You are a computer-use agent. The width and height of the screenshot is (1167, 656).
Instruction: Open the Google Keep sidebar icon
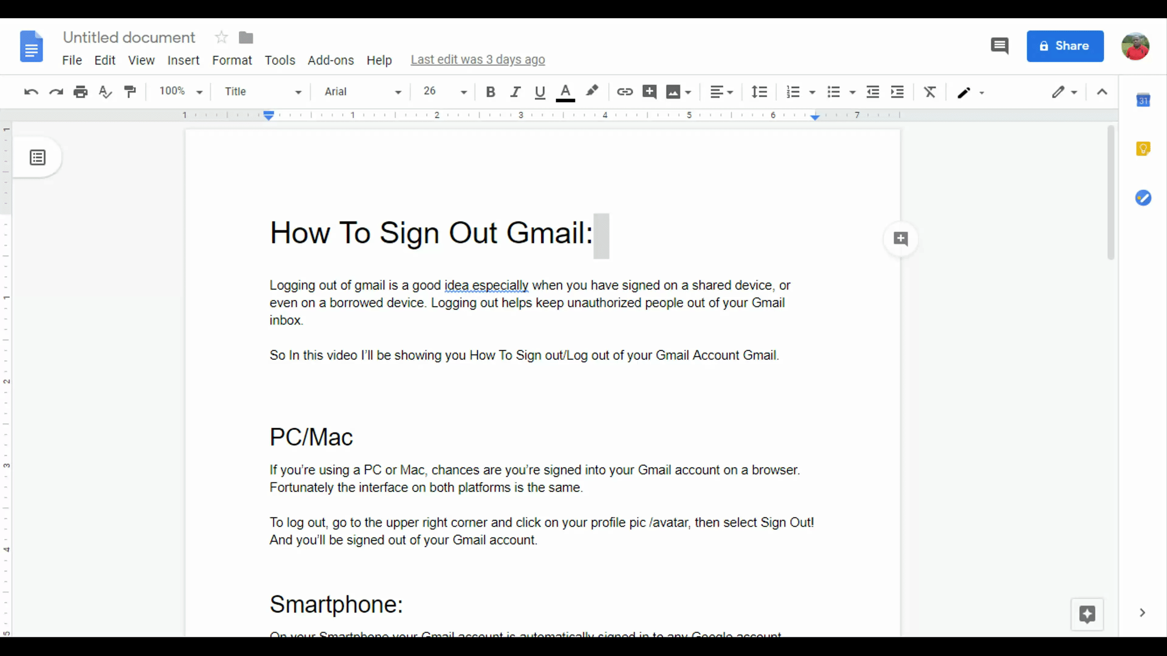click(1143, 149)
